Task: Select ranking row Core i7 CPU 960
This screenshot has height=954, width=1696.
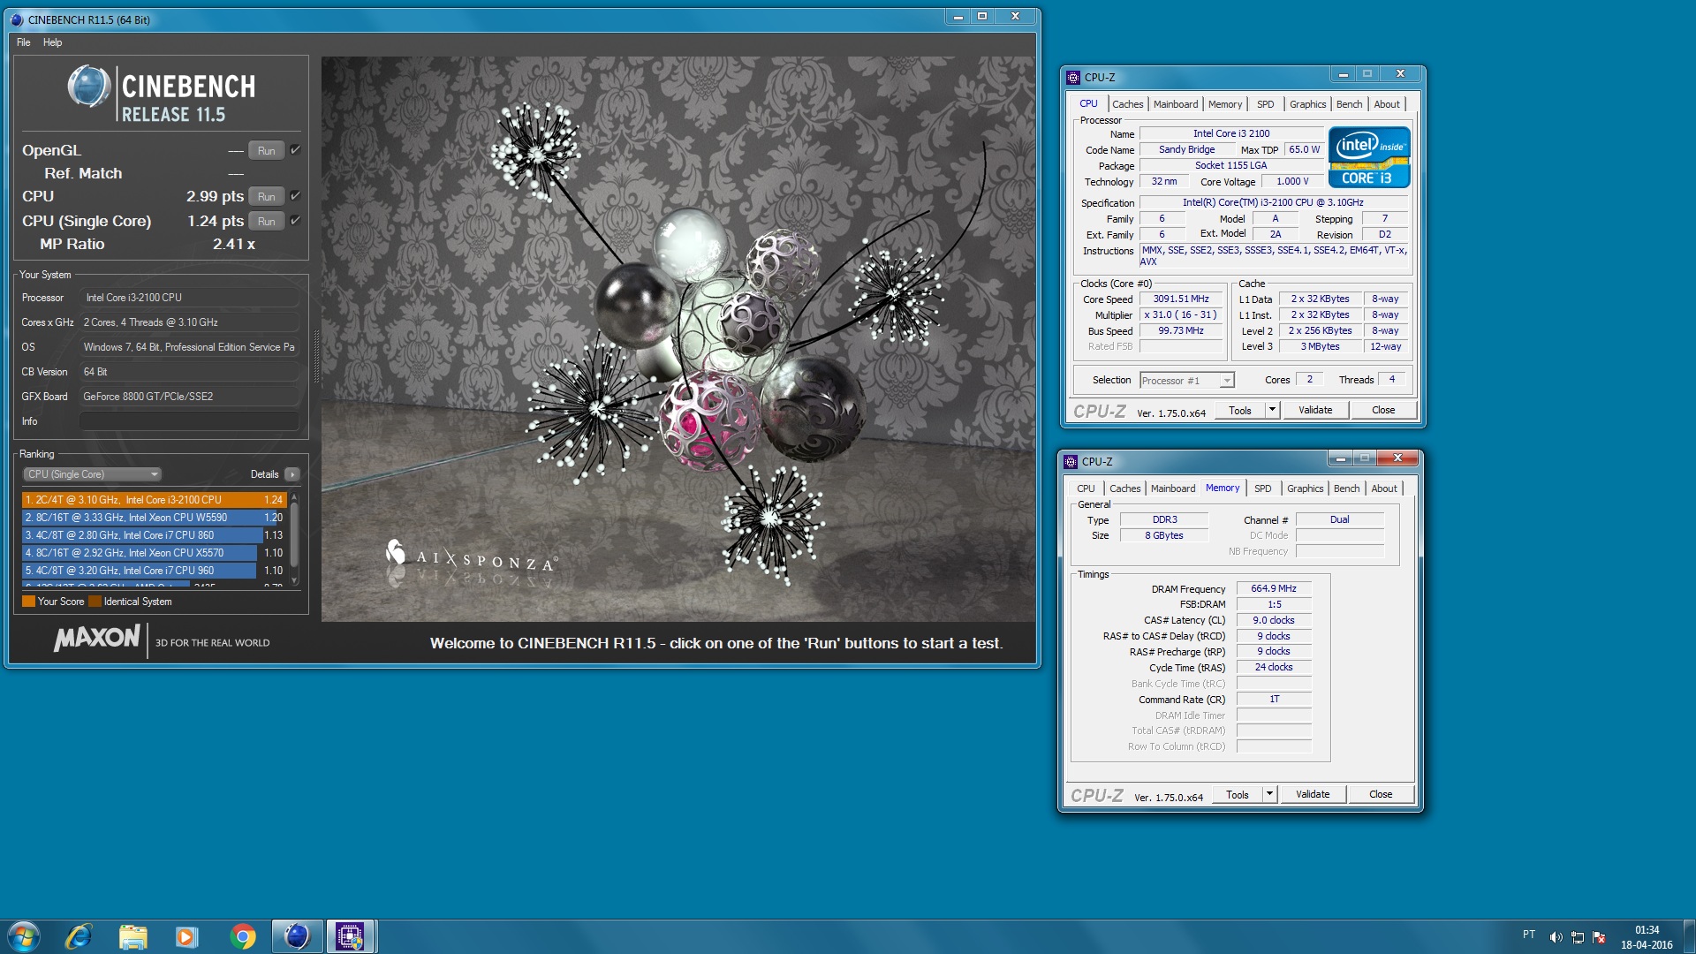Action: 154,571
